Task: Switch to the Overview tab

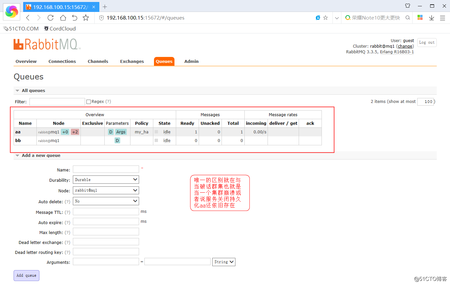Action: 26,61
